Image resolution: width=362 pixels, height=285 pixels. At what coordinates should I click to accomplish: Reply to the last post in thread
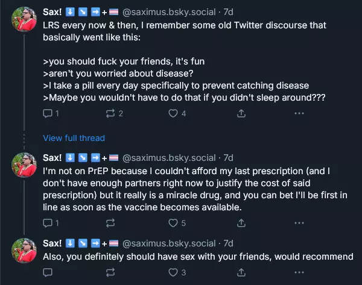coord(48,273)
